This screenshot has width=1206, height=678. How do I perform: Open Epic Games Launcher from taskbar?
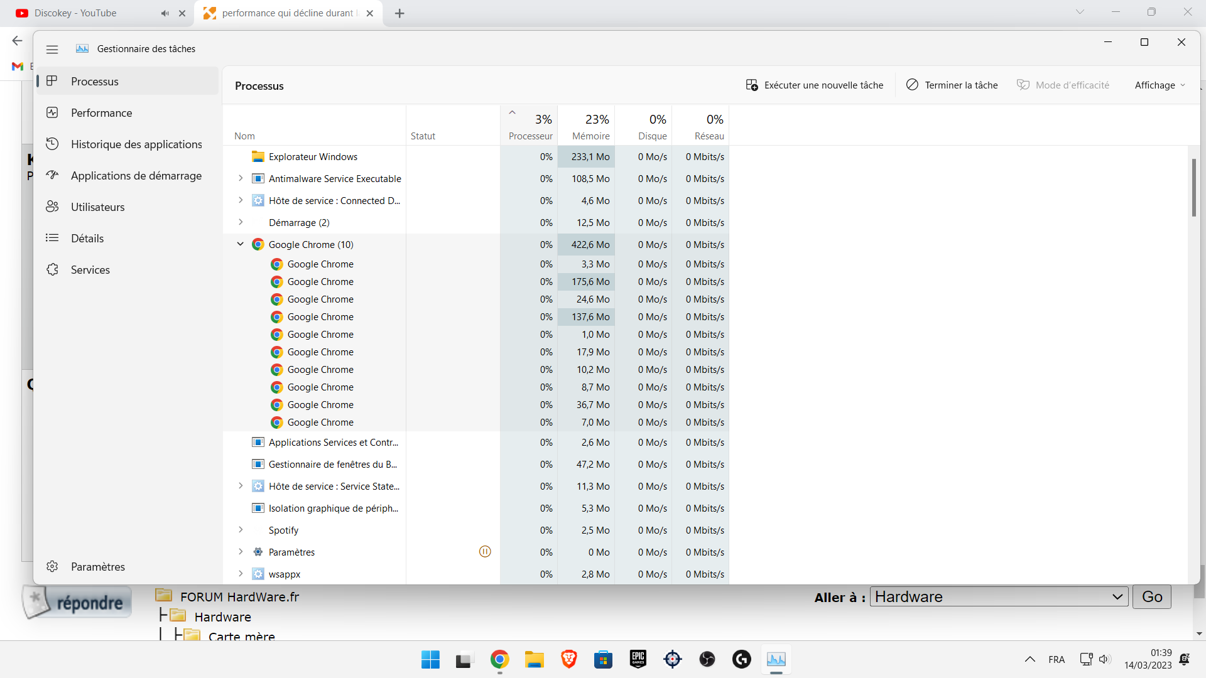click(638, 660)
